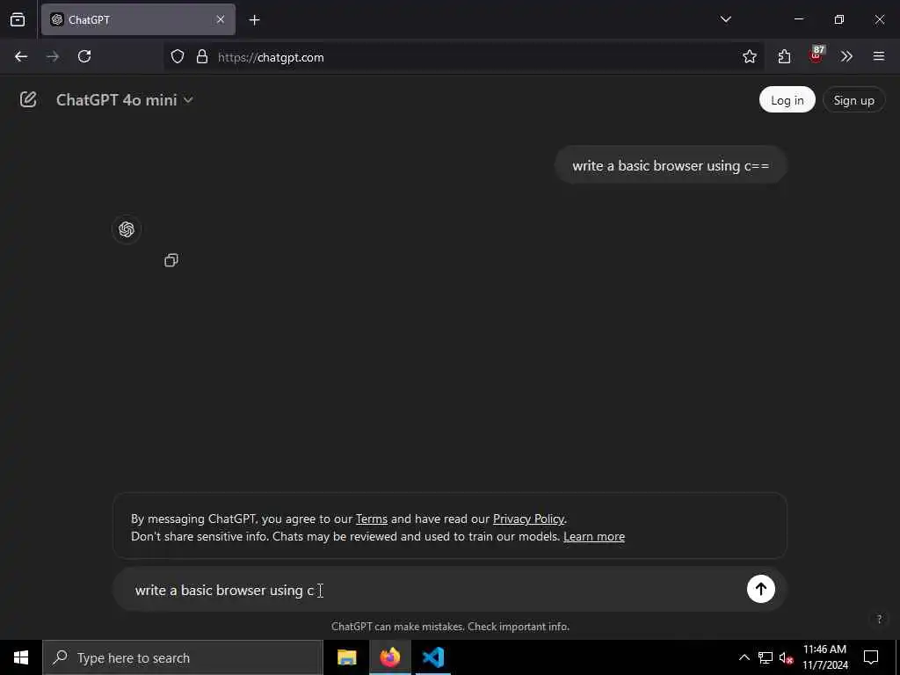The height and width of the screenshot is (675, 900).
Task: Open Firefox View tab overview icon
Action: (18, 19)
